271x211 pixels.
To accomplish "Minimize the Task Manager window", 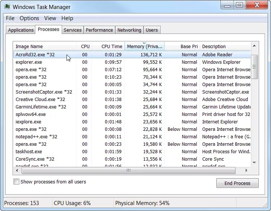I will (227, 5).
